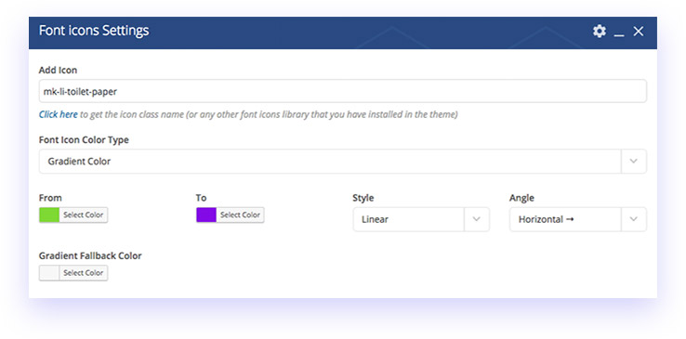Expand the chevron beside Linear
The image size is (686, 339).
[x=477, y=219]
